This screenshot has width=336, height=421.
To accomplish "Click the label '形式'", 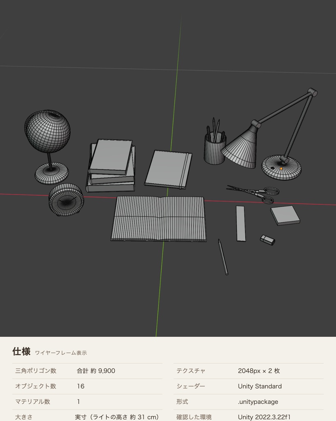I will (x=182, y=402).
